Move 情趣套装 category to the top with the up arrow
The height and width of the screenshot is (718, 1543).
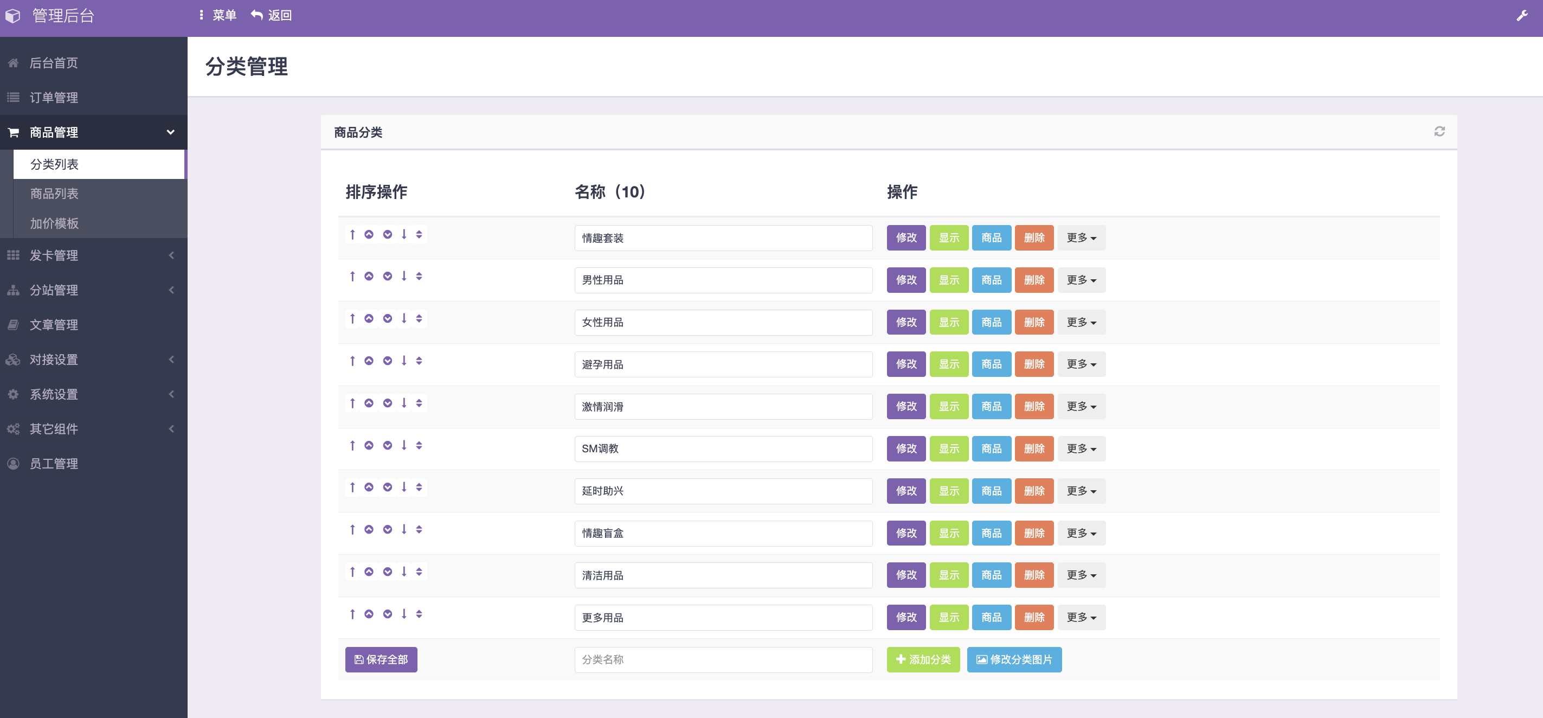[352, 234]
